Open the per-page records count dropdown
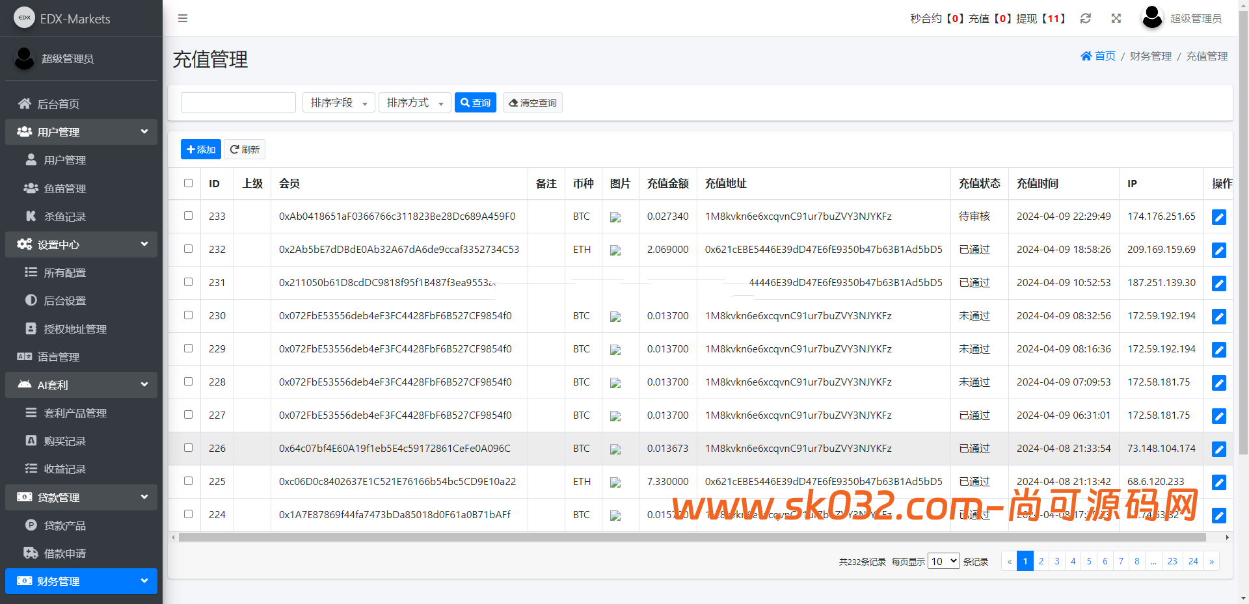The width and height of the screenshot is (1249, 604). click(943, 561)
